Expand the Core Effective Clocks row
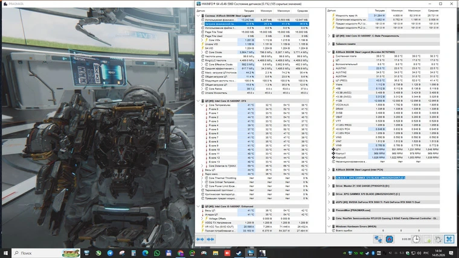 point(202,64)
